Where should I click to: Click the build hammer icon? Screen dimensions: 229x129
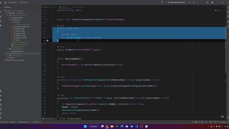click(x=162, y=3)
